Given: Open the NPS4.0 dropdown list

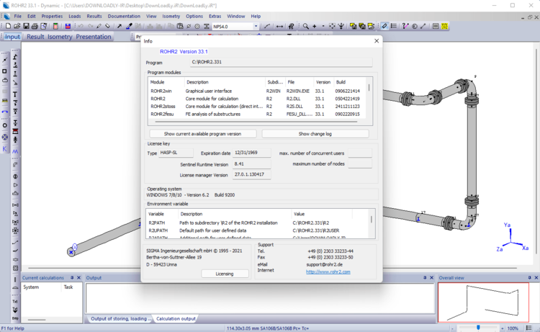Looking at the screenshot, I should point(256,27).
